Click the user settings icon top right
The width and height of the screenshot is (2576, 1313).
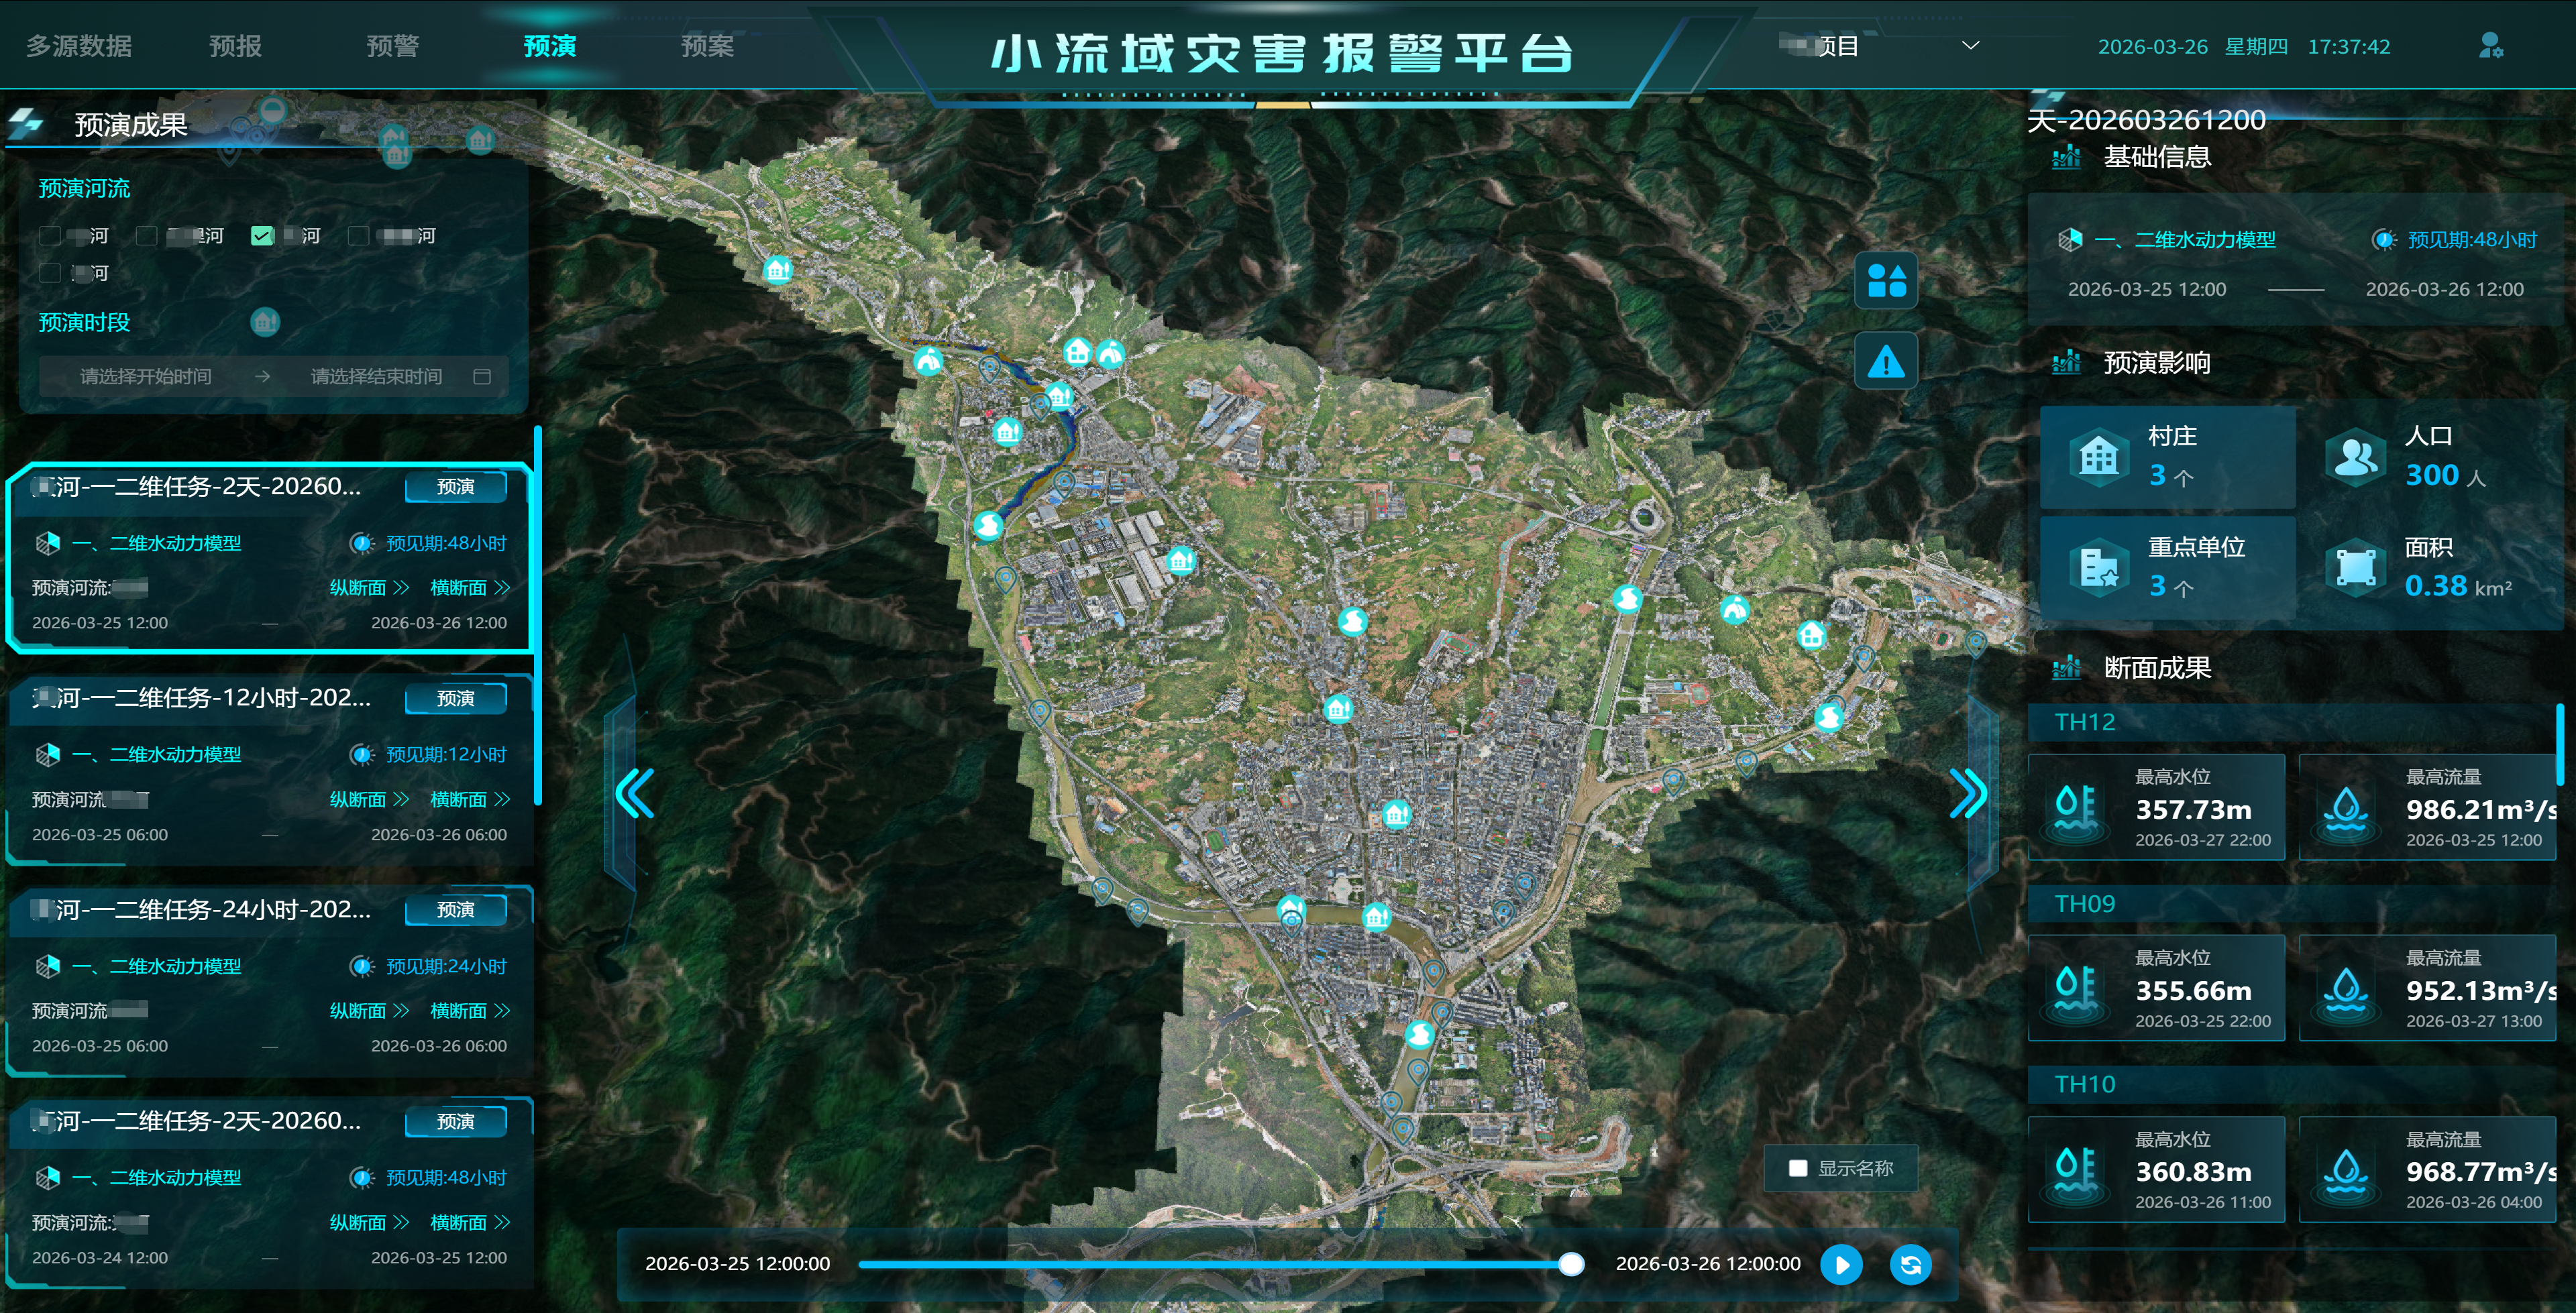2490,46
